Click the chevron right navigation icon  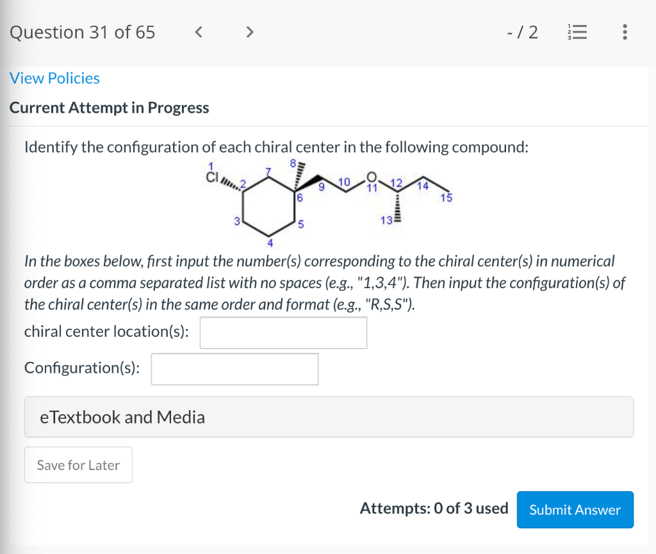249,31
